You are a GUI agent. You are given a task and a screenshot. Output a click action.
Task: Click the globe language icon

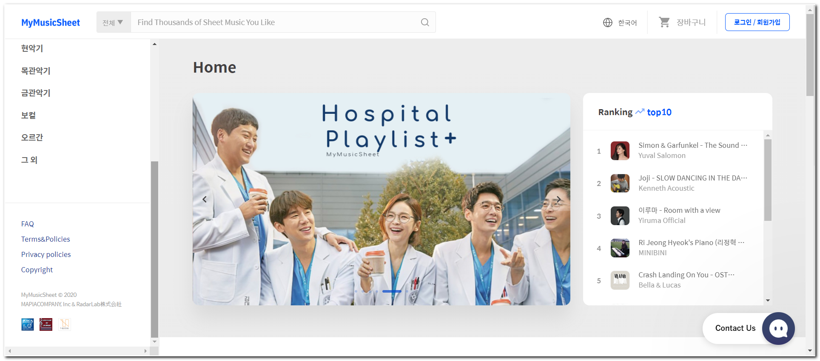coord(608,23)
